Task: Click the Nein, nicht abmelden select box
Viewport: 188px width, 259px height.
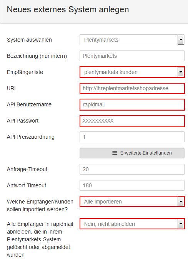Action: 132,224
